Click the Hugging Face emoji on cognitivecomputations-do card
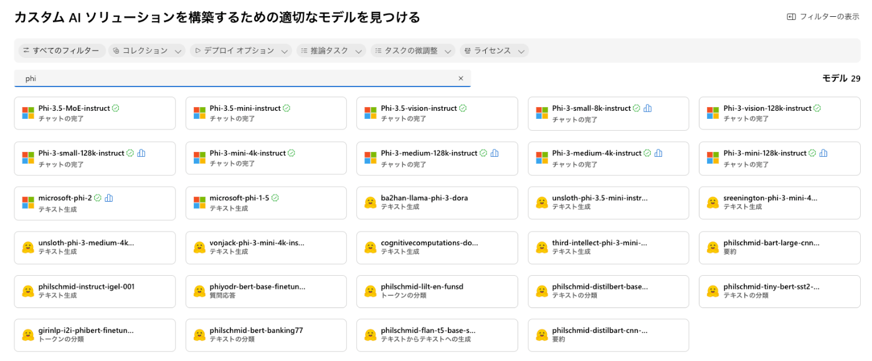The image size is (872, 361). click(371, 247)
